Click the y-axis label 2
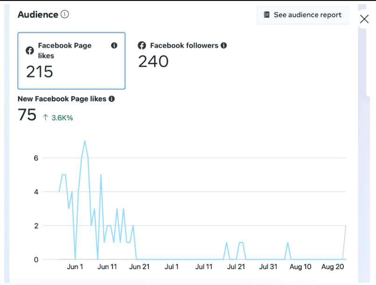Screen dimensions: 376x285 (x=36, y=226)
